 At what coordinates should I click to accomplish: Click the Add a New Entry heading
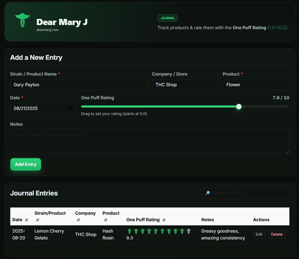pos(36,57)
